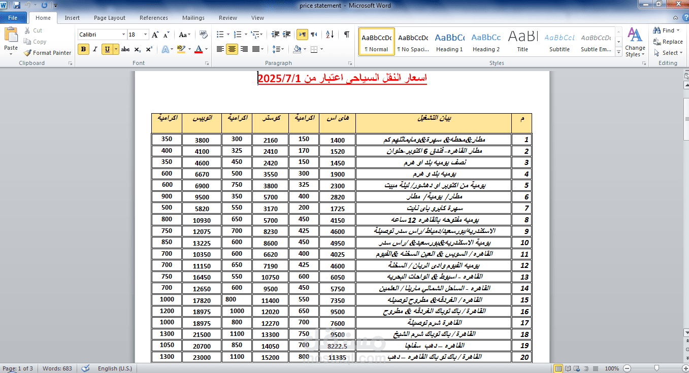Open Line Spacing dropdown
Image resolution: width=689 pixels, height=373 pixels.
(278, 49)
